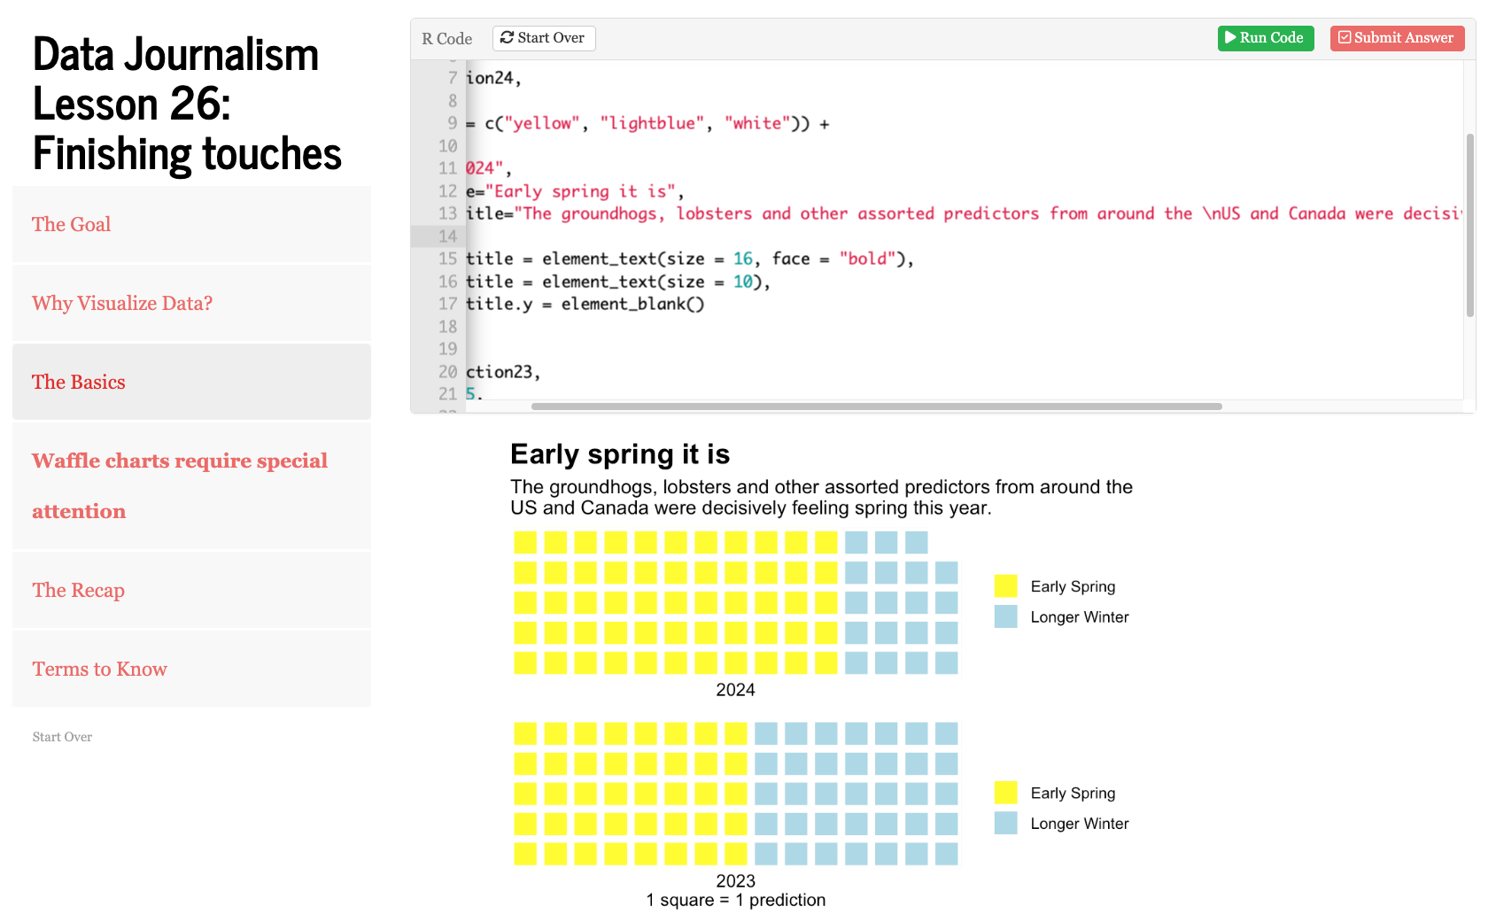Image resolution: width=1496 pixels, height=914 pixels.
Task: Click the Run Code button
Action: pyautogui.click(x=1266, y=38)
